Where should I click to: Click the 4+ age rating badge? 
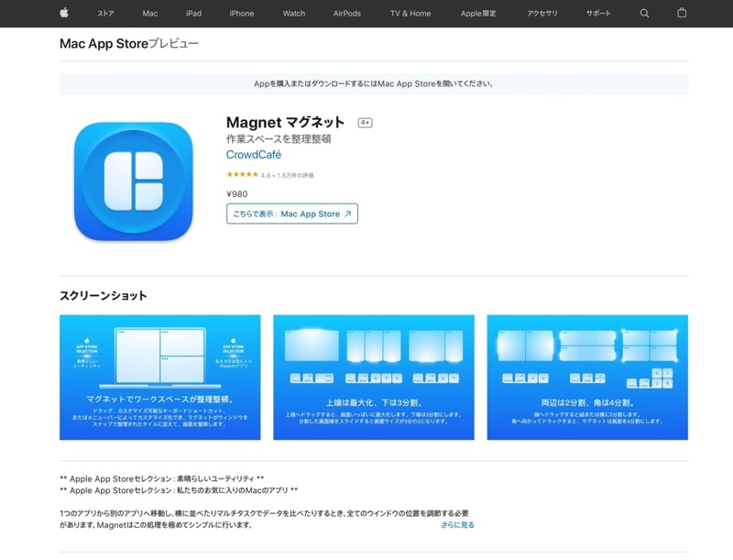point(365,123)
